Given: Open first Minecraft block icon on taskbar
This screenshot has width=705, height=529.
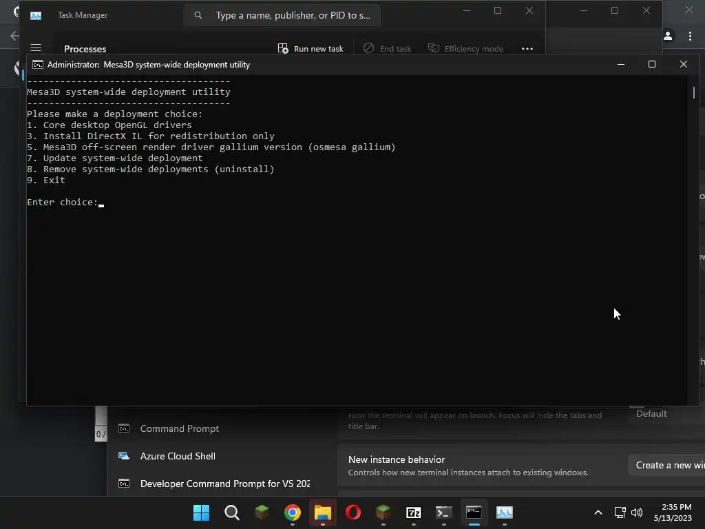Looking at the screenshot, I should 262,512.
